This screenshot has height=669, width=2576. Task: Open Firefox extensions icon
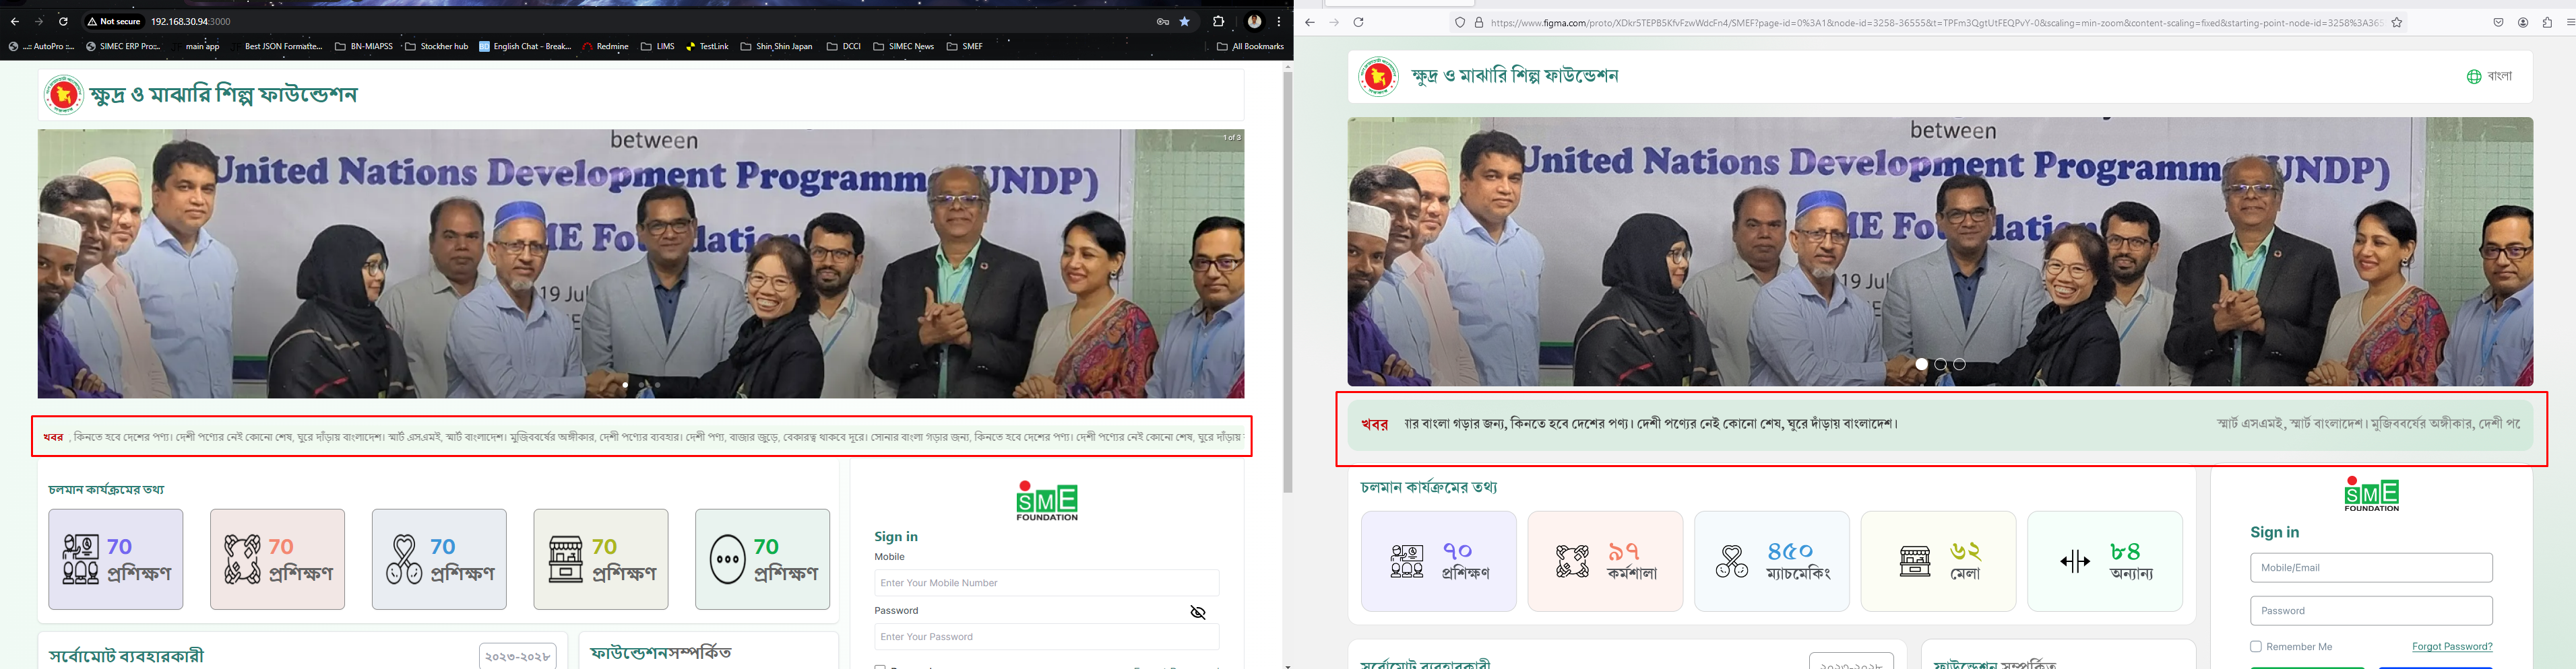click(x=2547, y=22)
